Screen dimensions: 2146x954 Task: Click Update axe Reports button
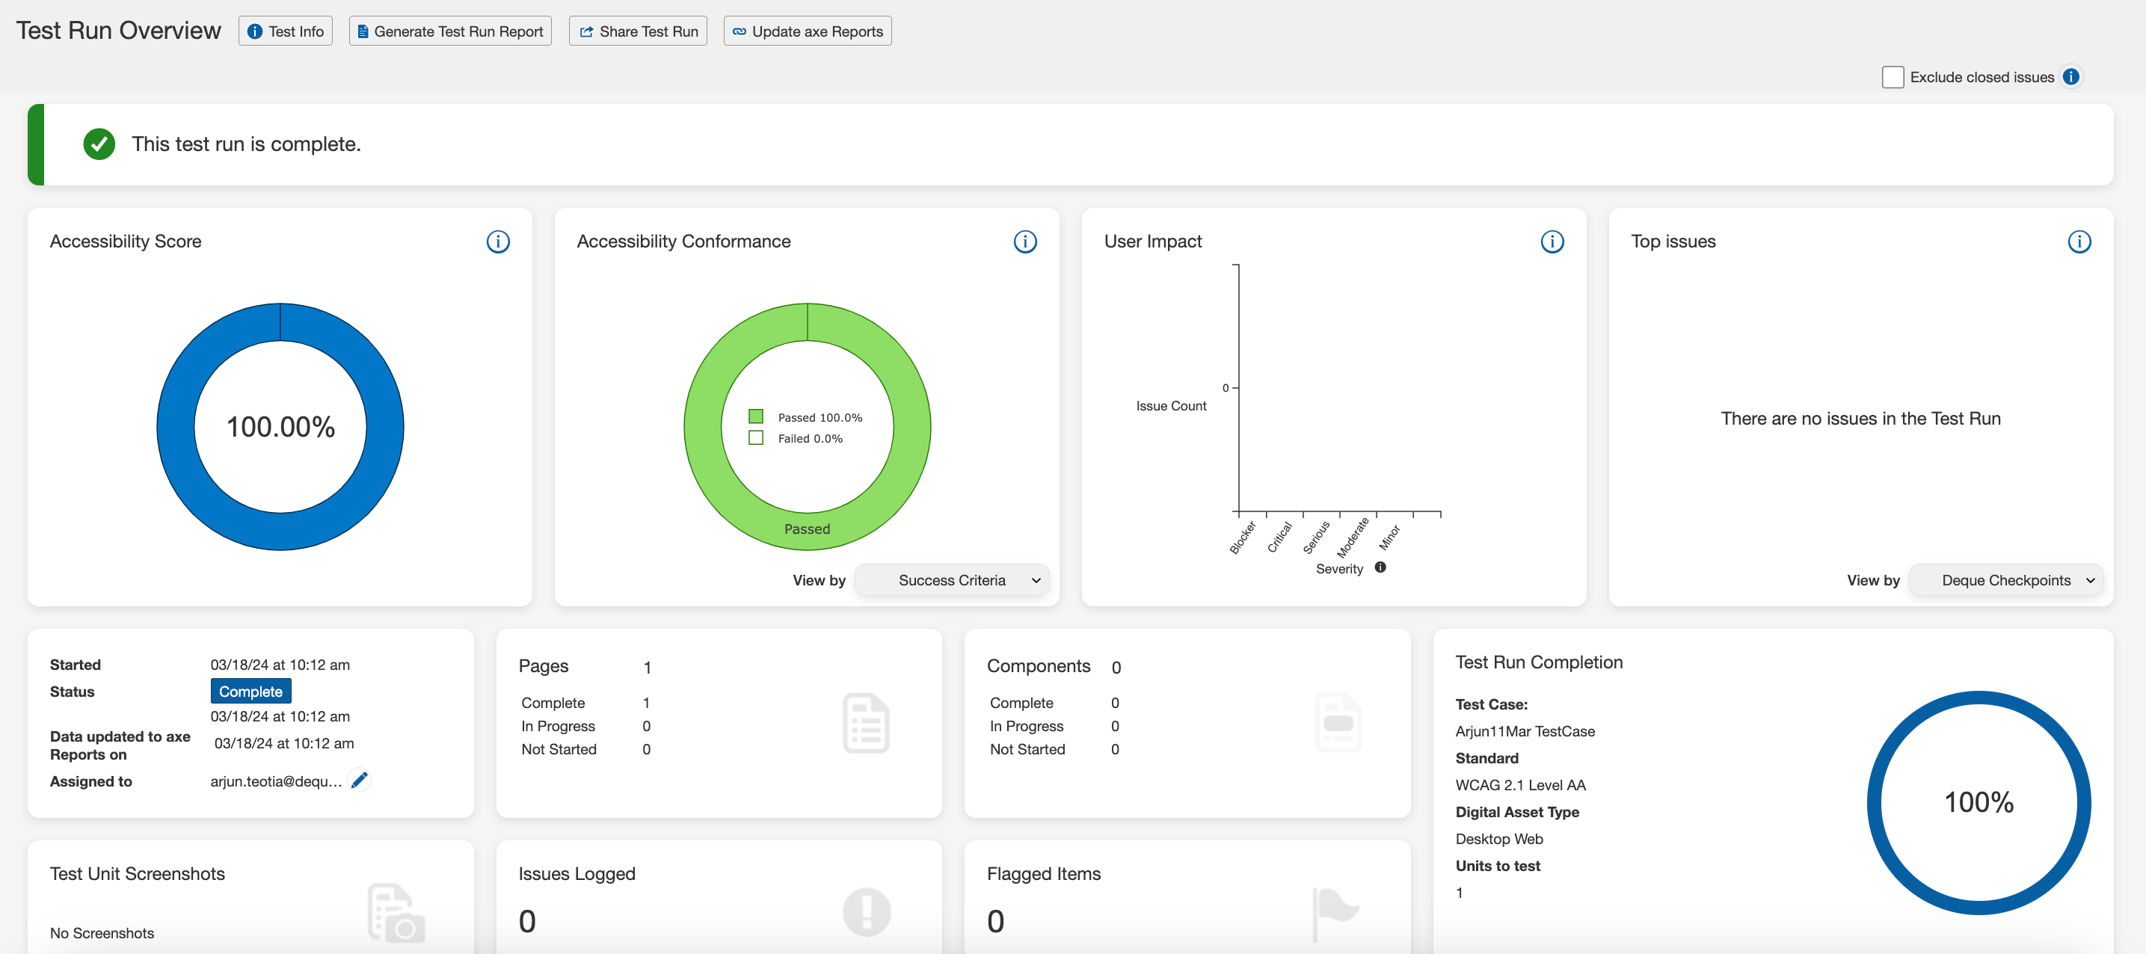coord(808,31)
